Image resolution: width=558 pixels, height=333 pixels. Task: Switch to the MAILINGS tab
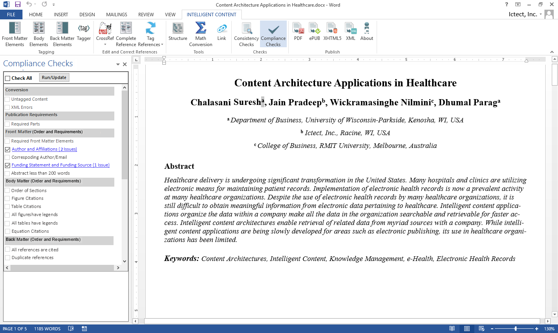pos(117,15)
